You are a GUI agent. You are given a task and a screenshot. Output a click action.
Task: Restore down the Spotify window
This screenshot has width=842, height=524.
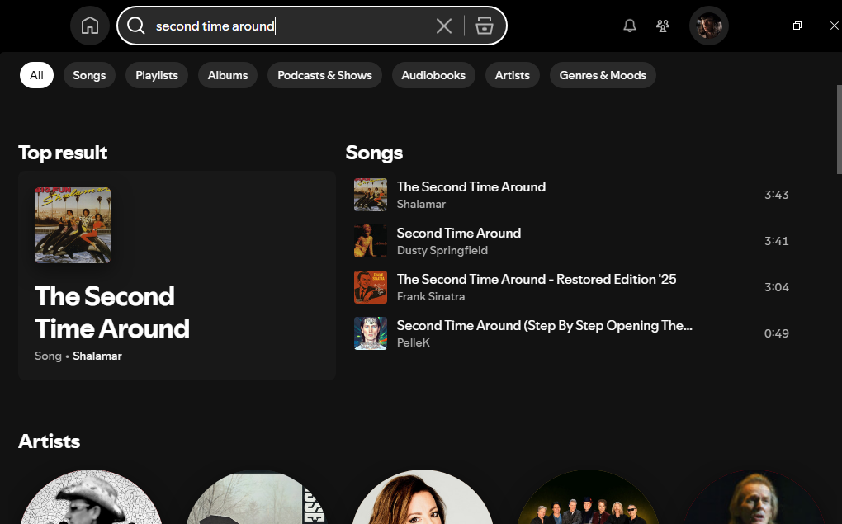pos(797,26)
